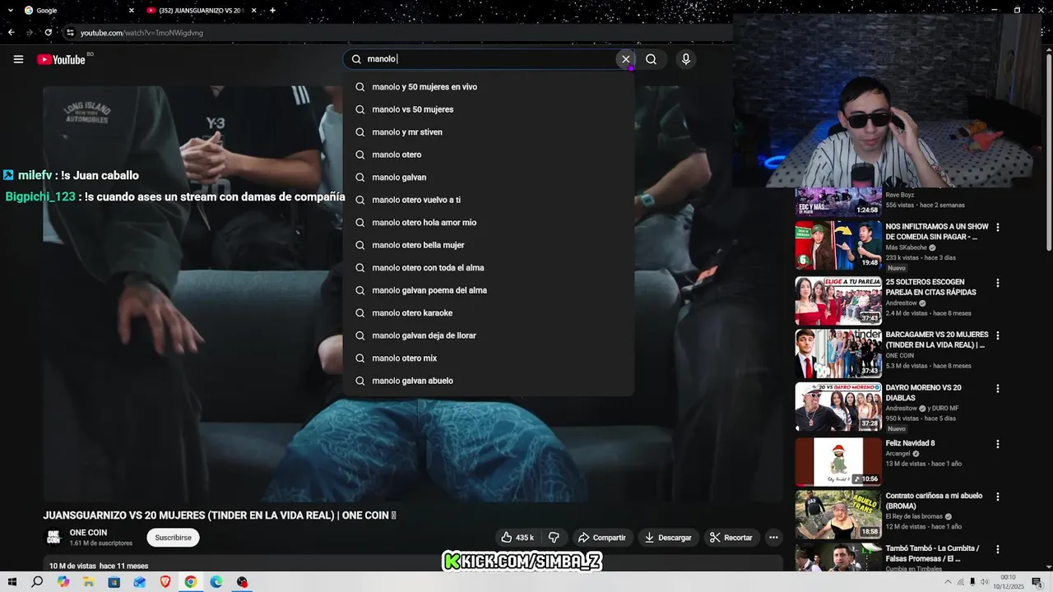
Task: Start voice search with the microphone
Action: [x=685, y=59]
